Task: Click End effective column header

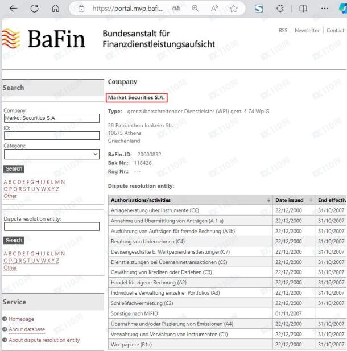Action: click(331, 200)
